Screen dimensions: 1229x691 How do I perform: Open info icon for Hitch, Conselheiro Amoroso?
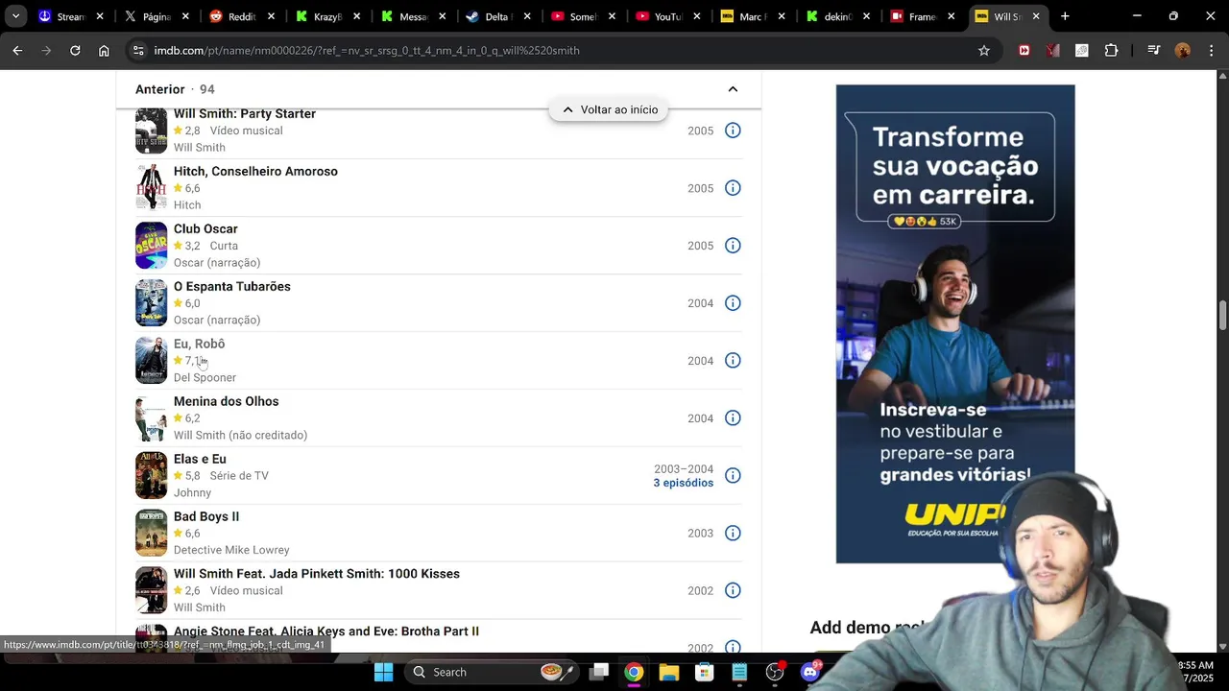click(x=733, y=188)
